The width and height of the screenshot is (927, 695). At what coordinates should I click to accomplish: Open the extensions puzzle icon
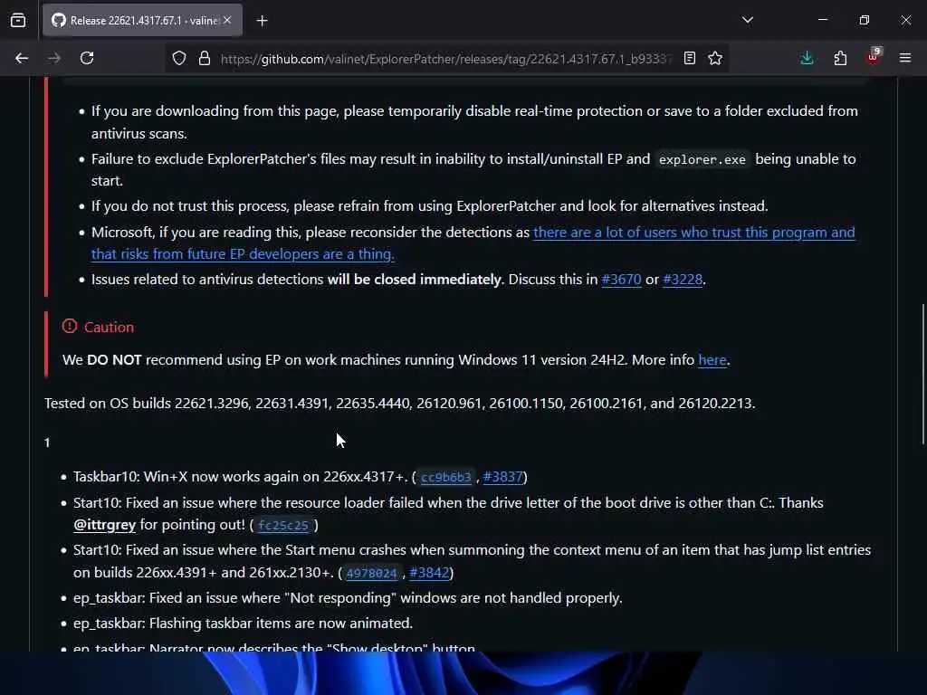[840, 58]
